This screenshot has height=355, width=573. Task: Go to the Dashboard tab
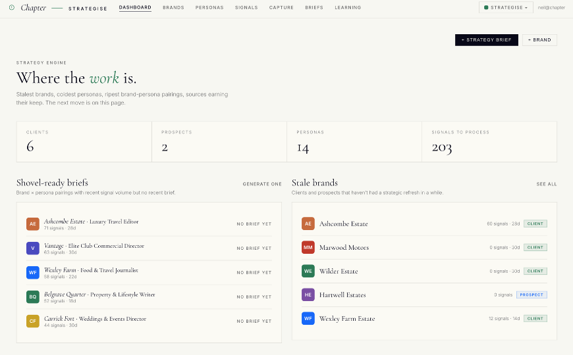click(135, 7)
